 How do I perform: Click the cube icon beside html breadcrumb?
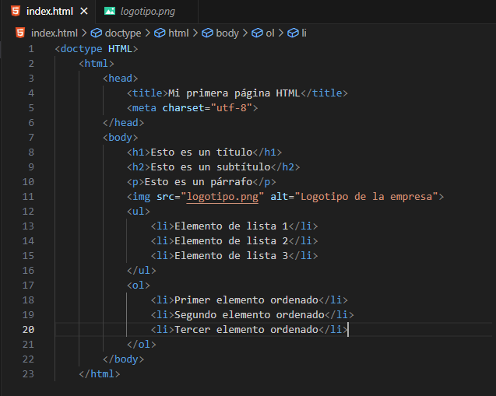click(x=160, y=33)
